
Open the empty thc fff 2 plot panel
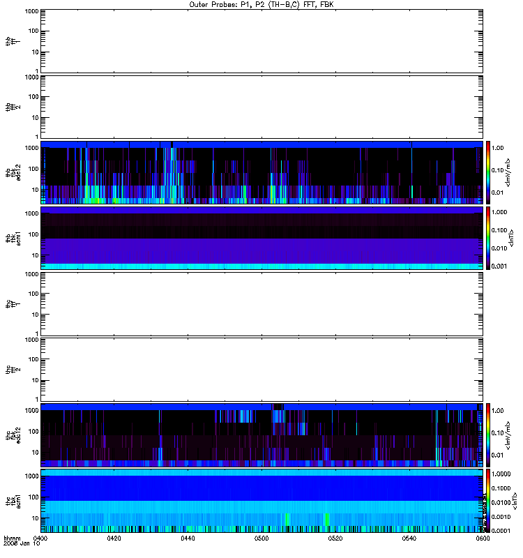[x=262, y=370]
